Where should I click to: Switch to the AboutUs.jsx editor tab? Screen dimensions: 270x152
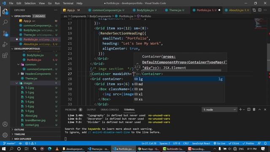pos(237,10)
